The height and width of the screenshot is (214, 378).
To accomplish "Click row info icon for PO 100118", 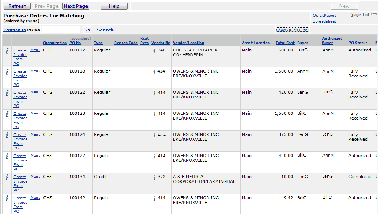I will (7, 72).
